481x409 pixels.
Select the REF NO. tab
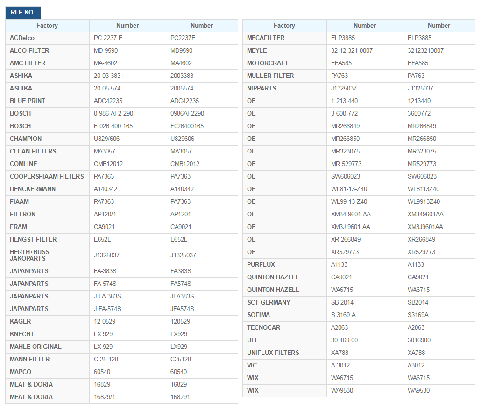pyautogui.click(x=23, y=13)
